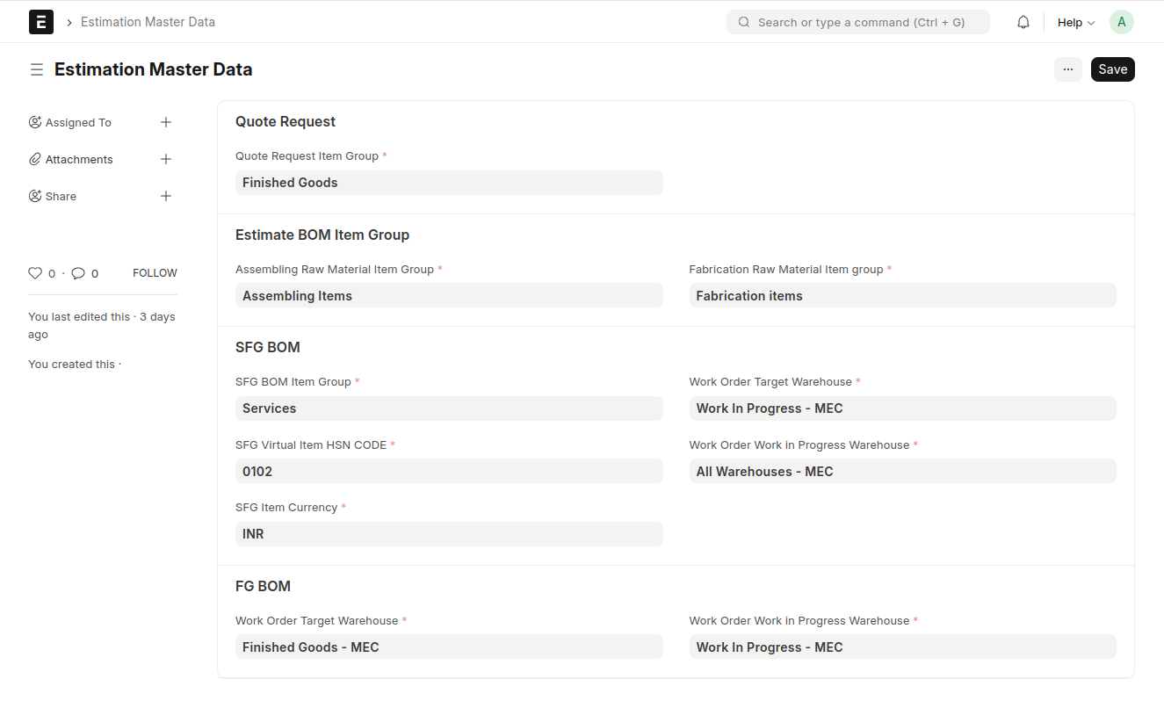Image resolution: width=1164 pixels, height=701 pixels.
Task: Add an attachment with the plus icon
Action: coord(166,159)
